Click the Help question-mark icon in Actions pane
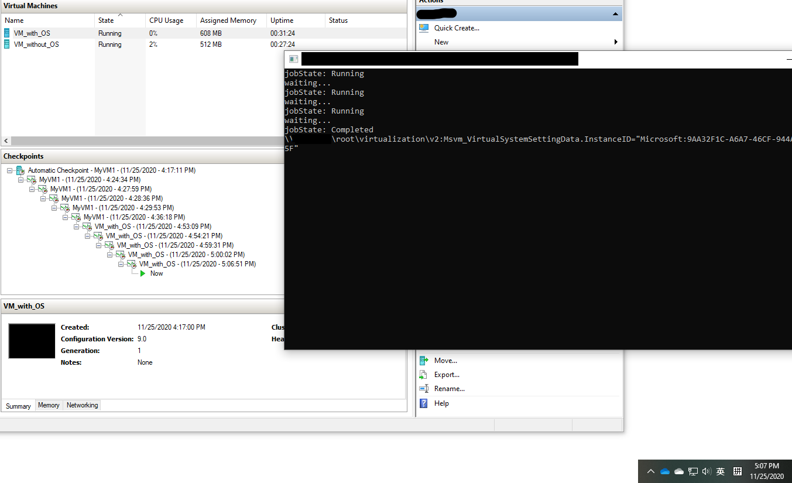This screenshot has height=483, width=792. pos(423,403)
